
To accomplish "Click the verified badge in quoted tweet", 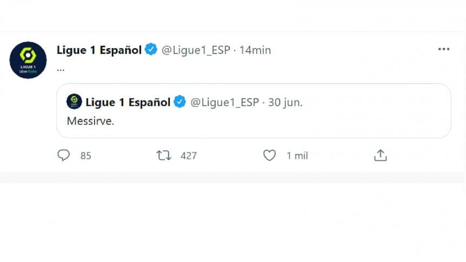I will click(x=180, y=102).
